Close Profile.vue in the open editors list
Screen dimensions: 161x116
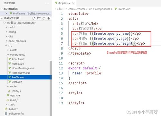point(6,13)
